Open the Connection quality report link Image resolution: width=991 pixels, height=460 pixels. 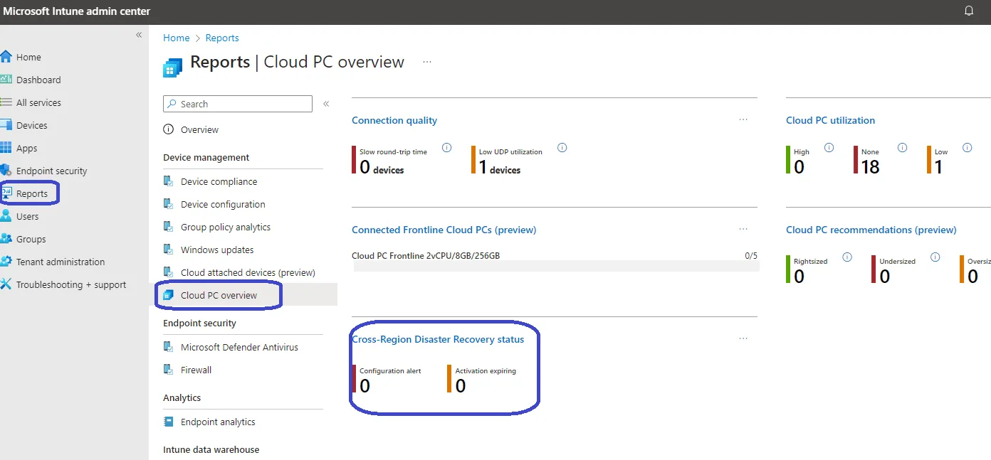click(x=394, y=120)
